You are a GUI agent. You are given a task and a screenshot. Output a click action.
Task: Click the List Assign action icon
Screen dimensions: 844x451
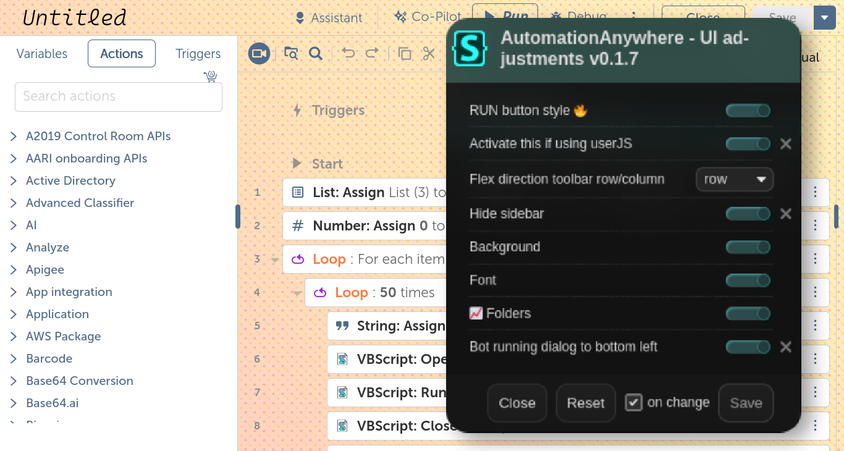point(298,192)
